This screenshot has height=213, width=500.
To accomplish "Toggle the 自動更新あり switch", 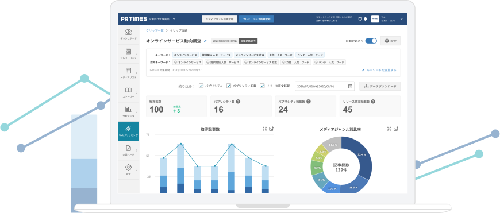I will (x=371, y=41).
